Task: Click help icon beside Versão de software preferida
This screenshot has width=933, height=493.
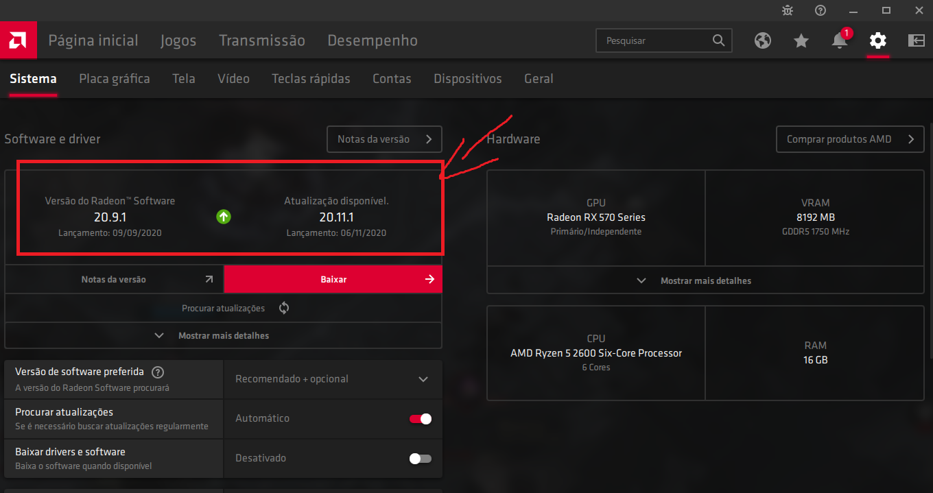Action: (158, 372)
